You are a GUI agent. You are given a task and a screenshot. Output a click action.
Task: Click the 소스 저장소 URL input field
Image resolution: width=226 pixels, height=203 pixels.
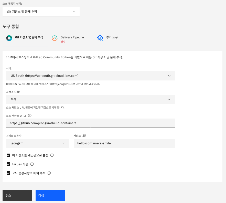[x=90, y=123]
